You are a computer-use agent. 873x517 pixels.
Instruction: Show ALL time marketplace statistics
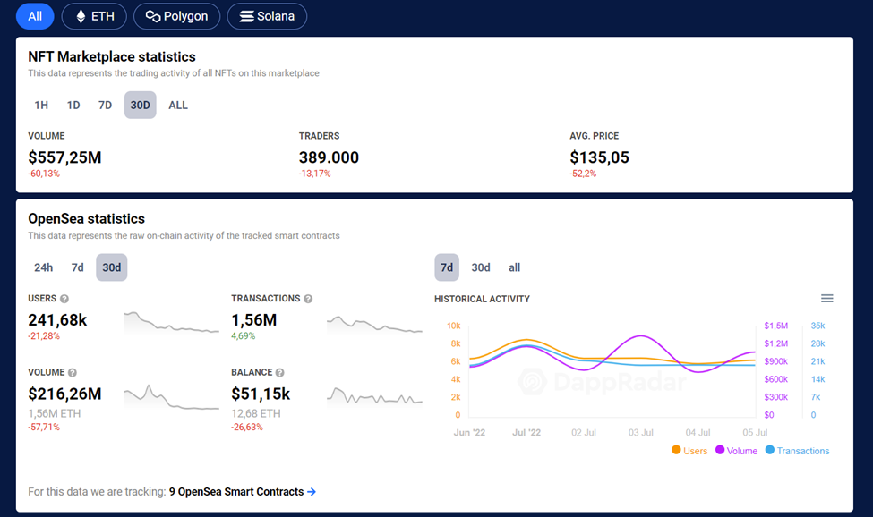178,105
